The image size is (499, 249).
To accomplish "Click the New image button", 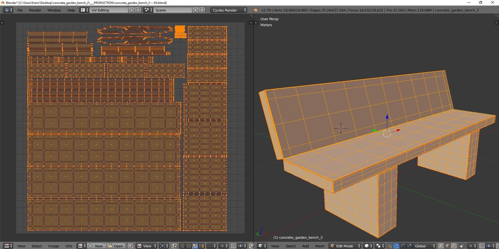I will coord(96,246).
